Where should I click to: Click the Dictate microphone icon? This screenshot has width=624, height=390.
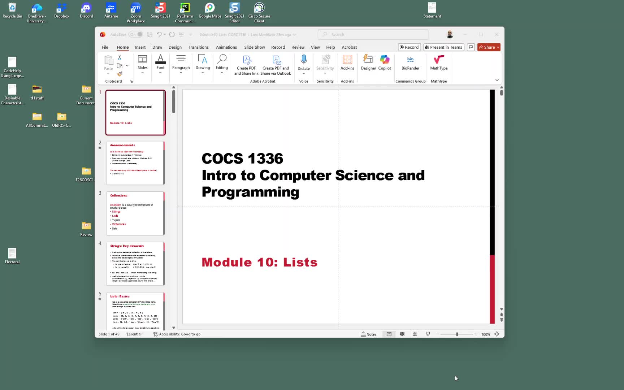click(303, 60)
